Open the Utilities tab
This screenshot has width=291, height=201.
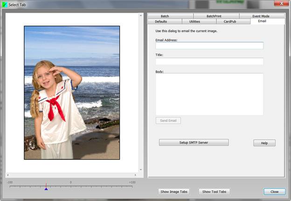195,22
